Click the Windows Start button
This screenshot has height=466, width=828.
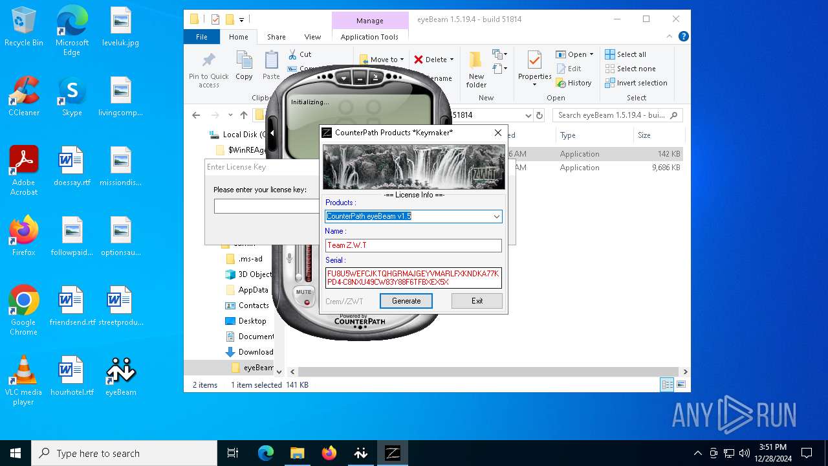[x=16, y=453]
